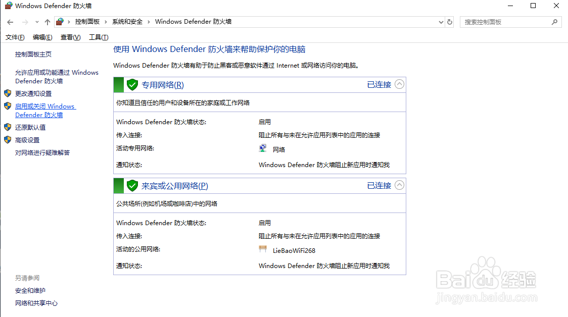Open the 高级设置 page

[x=27, y=140]
